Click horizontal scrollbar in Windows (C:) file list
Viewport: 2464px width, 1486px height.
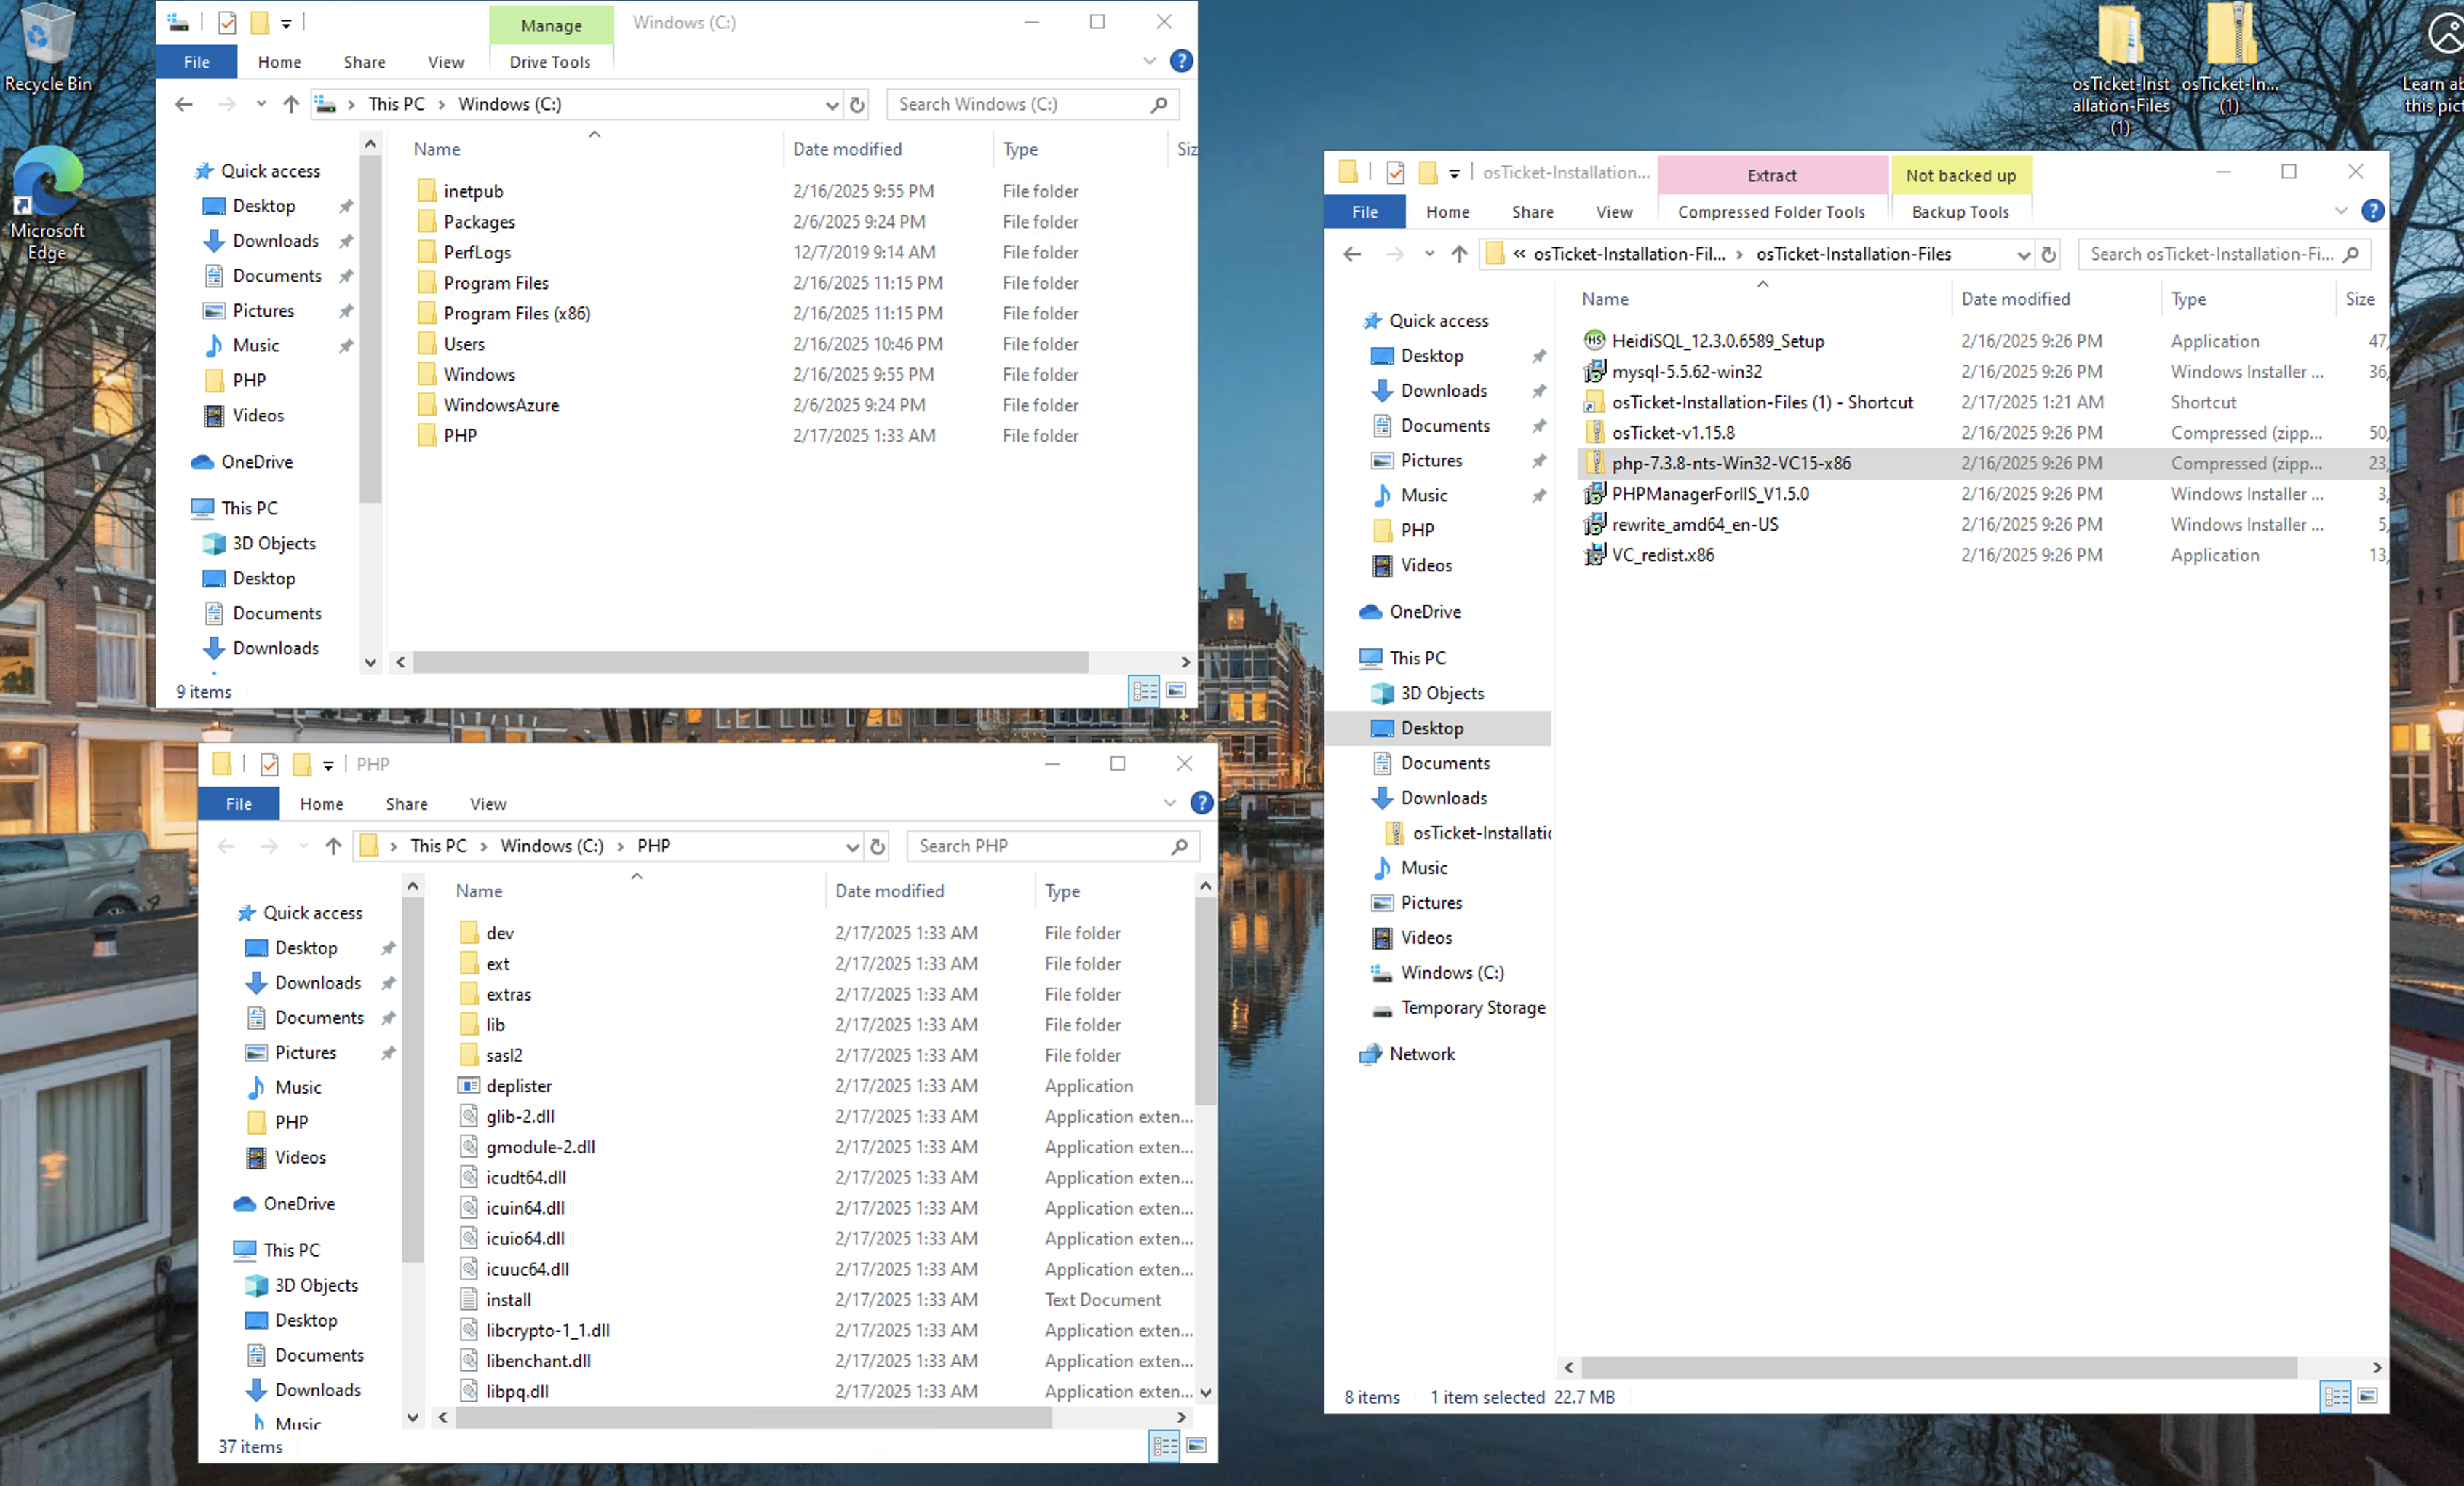click(750, 662)
